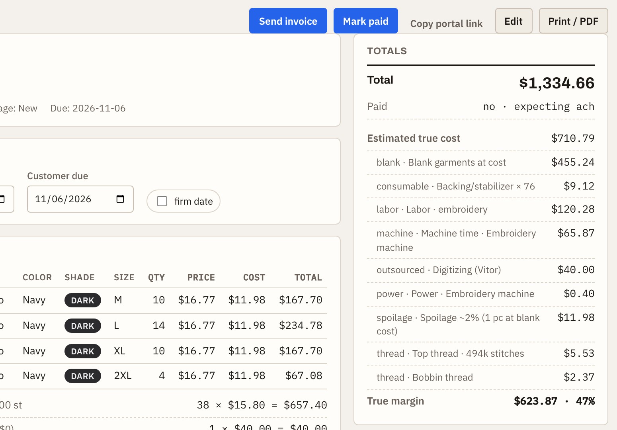Select the Blank garments at cost line
Viewport: 617px width, 430px height.
click(x=481, y=162)
